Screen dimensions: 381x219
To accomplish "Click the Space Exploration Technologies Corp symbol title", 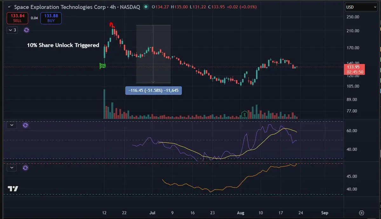I will (60, 7).
